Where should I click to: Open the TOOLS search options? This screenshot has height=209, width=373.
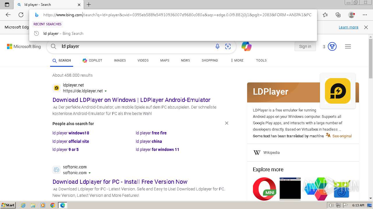coord(261,60)
